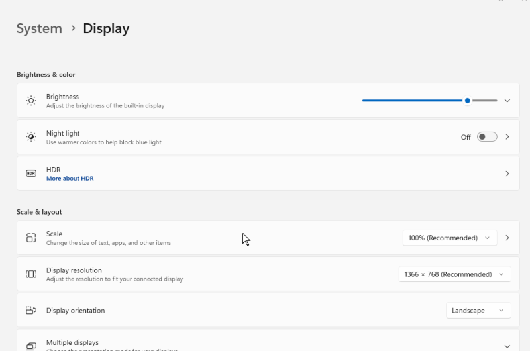Click the Scale icon
Screen dimensions: 530x351
[x=31, y=238]
